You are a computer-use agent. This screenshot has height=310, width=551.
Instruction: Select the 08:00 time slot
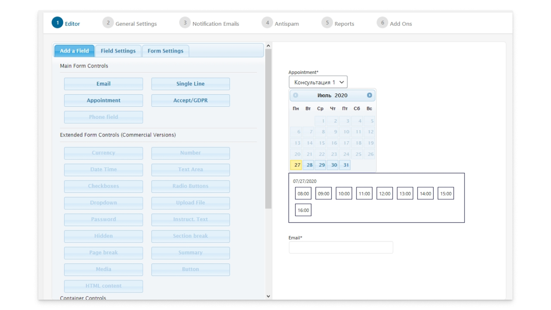click(303, 194)
